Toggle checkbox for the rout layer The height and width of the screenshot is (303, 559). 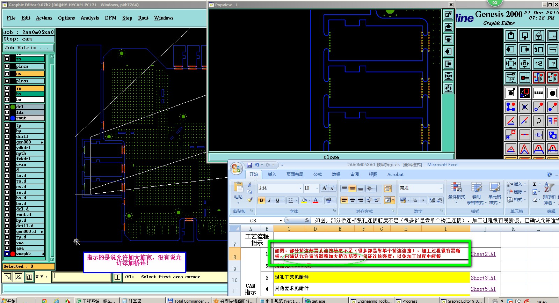click(x=7, y=118)
